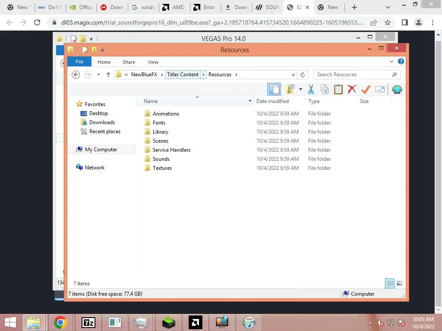The image size is (442, 331).
Task: Select the Scenes folder
Action: coord(161,141)
